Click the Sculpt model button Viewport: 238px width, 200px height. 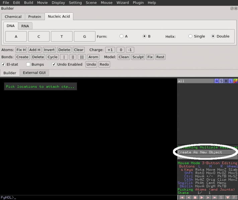click(138, 57)
